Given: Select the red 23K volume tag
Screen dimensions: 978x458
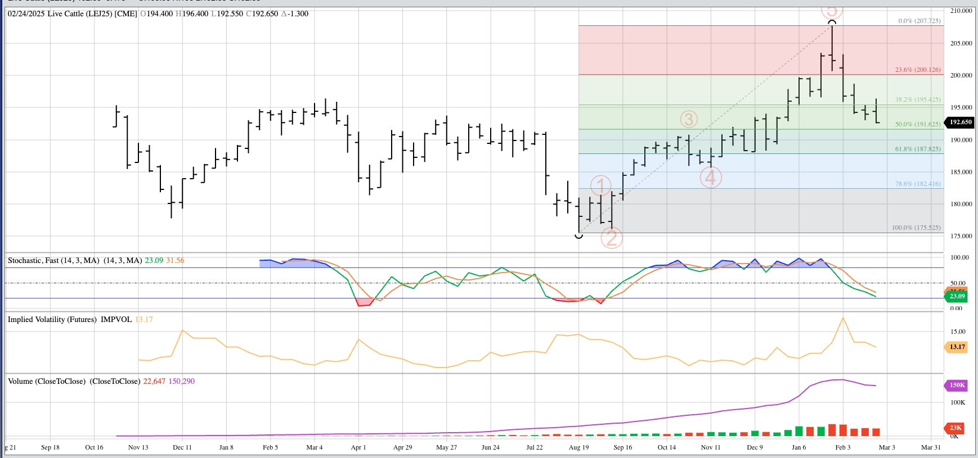Looking at the screenshot, I should click(955, 428).
